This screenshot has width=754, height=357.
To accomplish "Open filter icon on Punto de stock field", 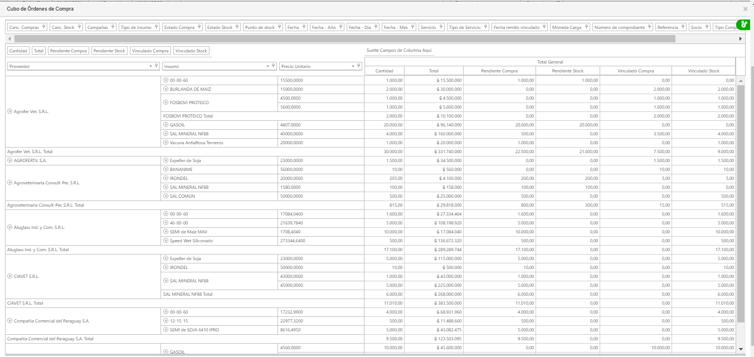I will (279, 27).
